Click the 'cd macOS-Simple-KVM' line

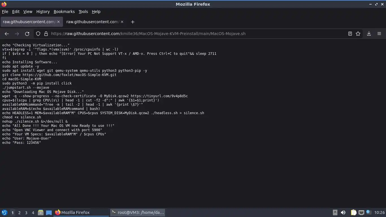[22, 79]
